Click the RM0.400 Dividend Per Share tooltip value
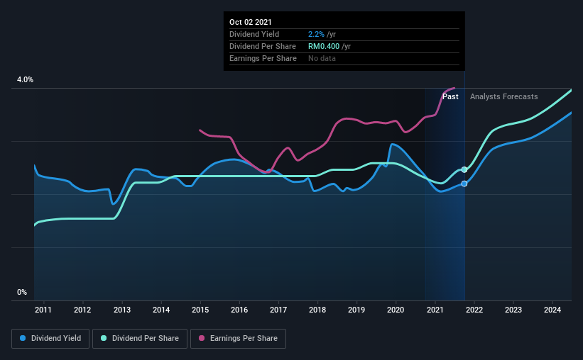The image size is (583, 360). tap(324, 46)
